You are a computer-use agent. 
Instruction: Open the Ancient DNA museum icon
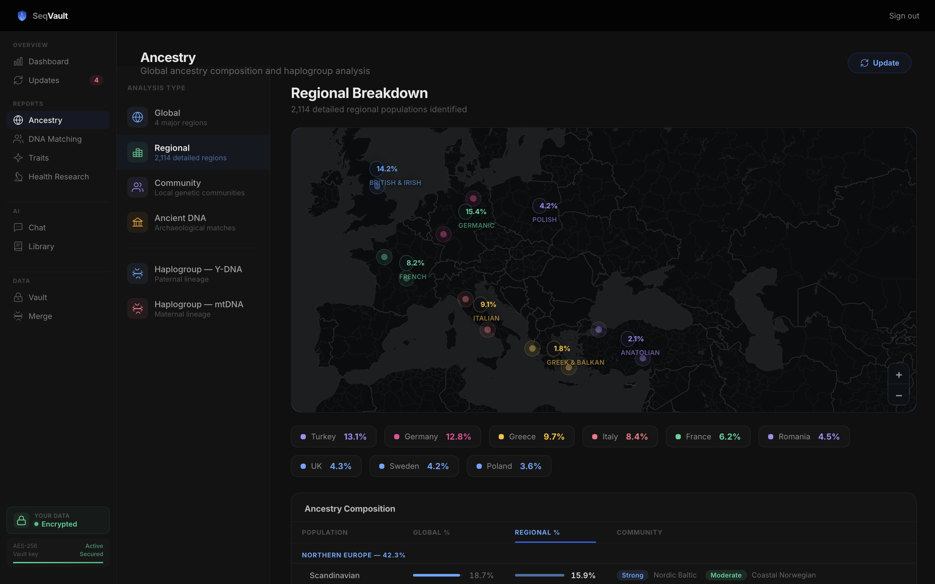click(x=138, y=222)
